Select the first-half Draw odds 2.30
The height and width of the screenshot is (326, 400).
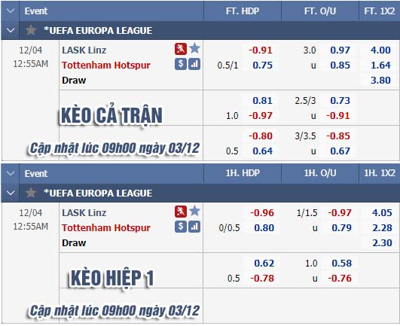pos(382,242)
